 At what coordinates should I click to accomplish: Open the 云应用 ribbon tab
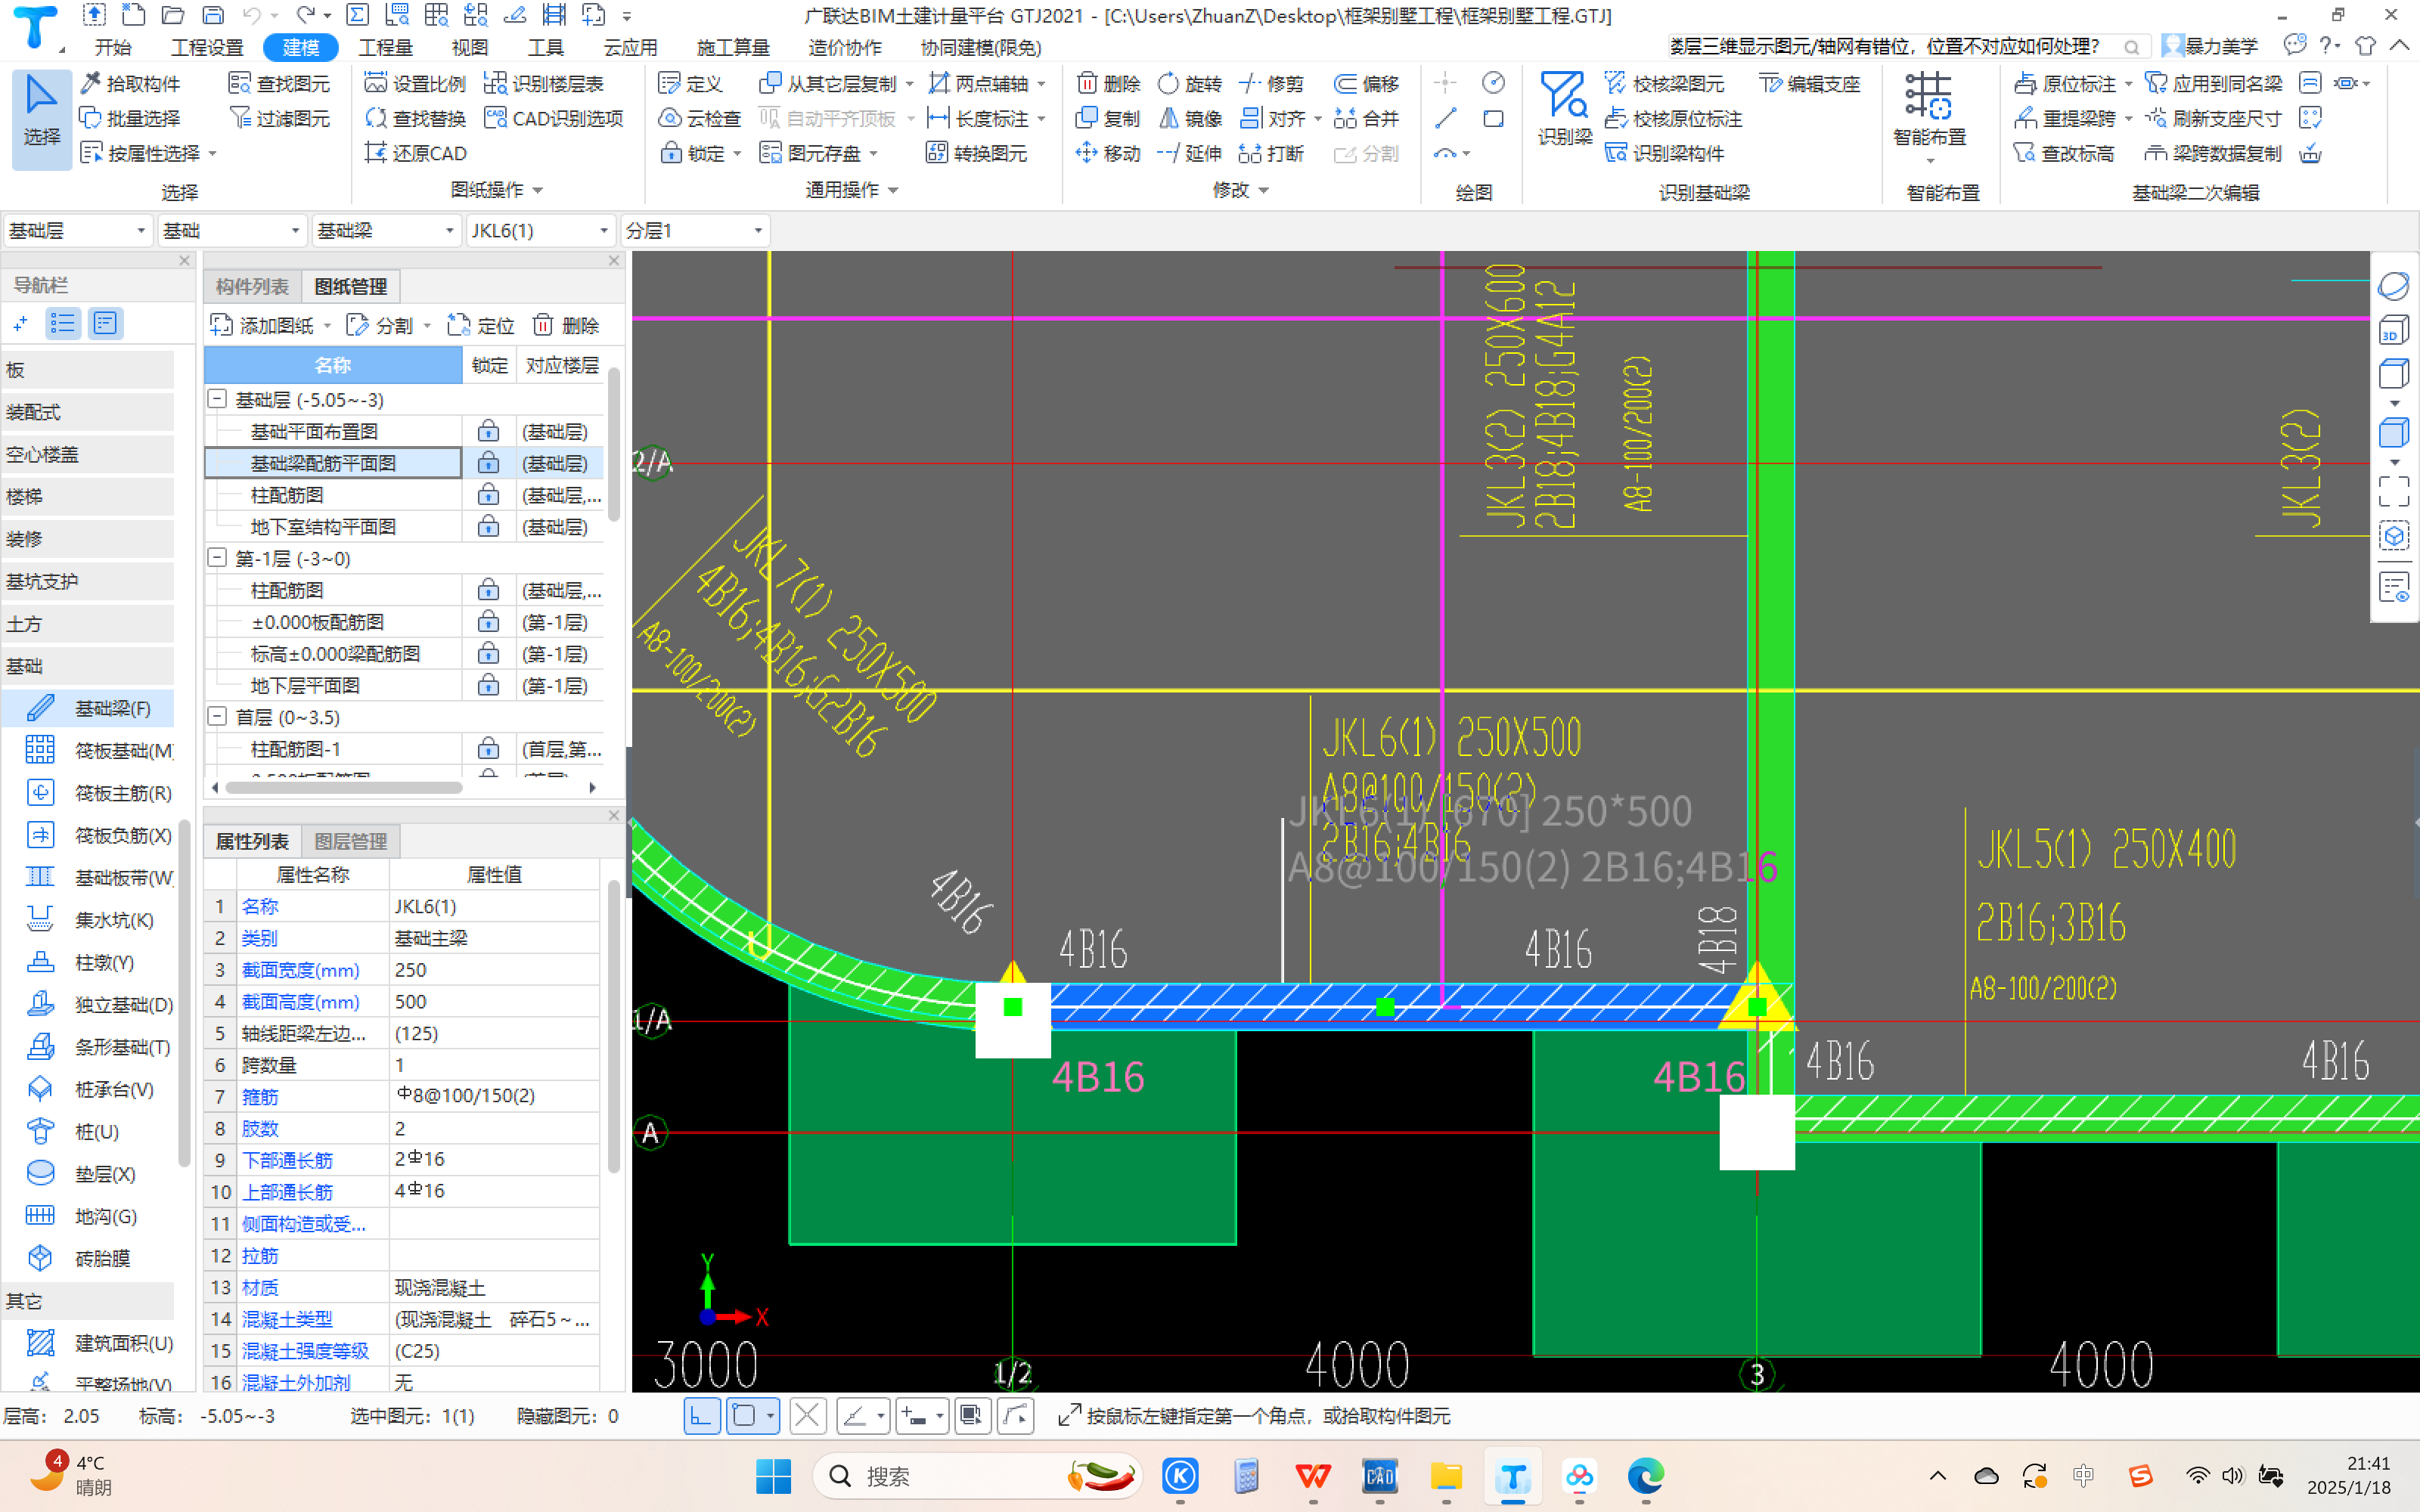[x=630, y=47]
